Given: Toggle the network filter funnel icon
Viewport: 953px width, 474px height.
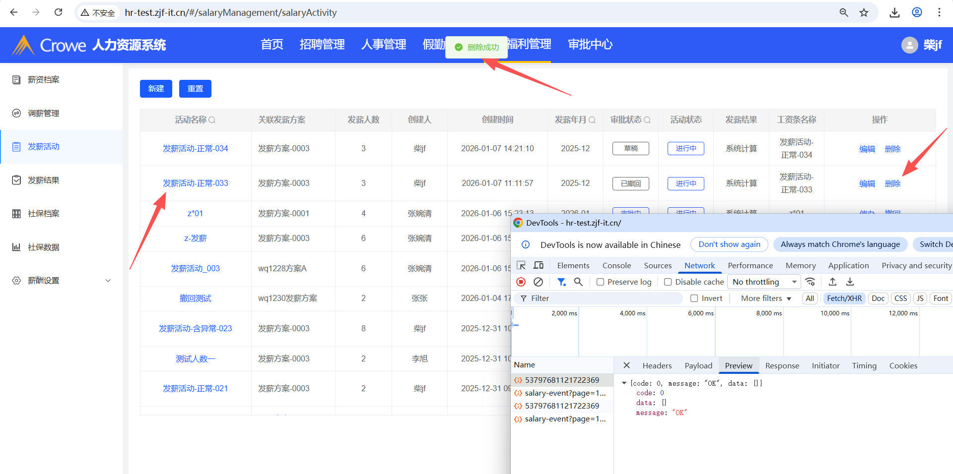Looking at the screenshot, I should tap(561, 282).
